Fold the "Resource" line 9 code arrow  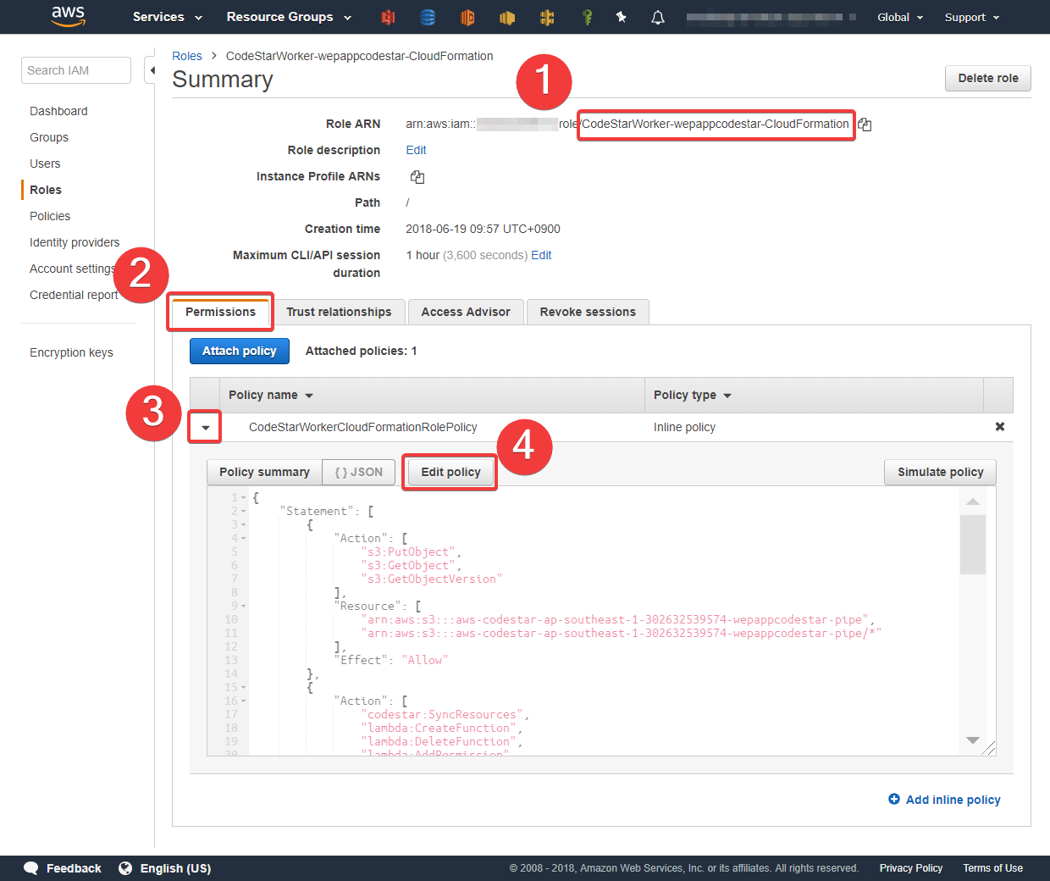click(243, 607)
